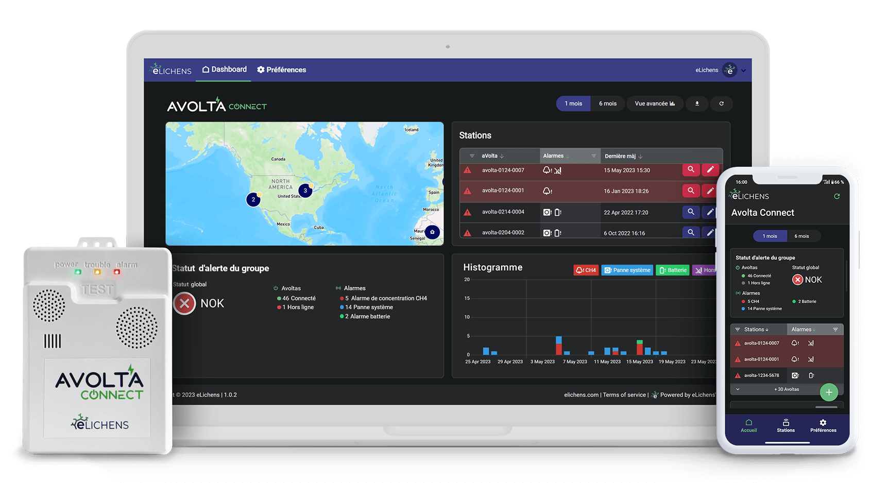The image size is (871, 483).
Task: Open the aVolta column filter icon on laptop
Action: [472, 156]
